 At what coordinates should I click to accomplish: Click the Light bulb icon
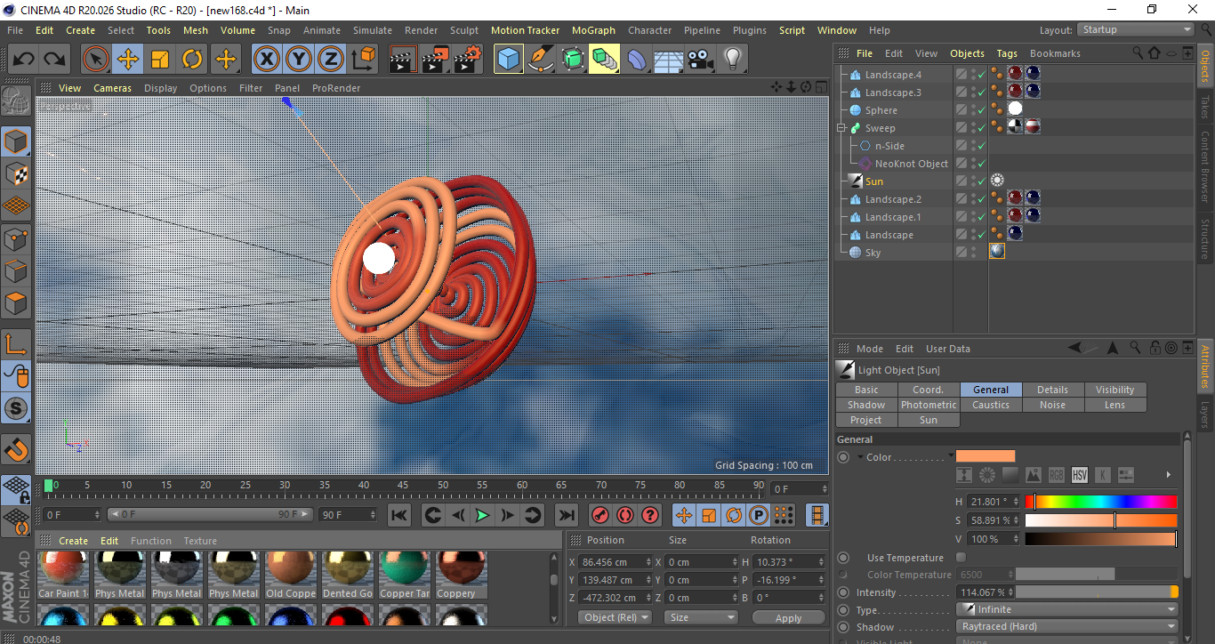coord(732,60)
